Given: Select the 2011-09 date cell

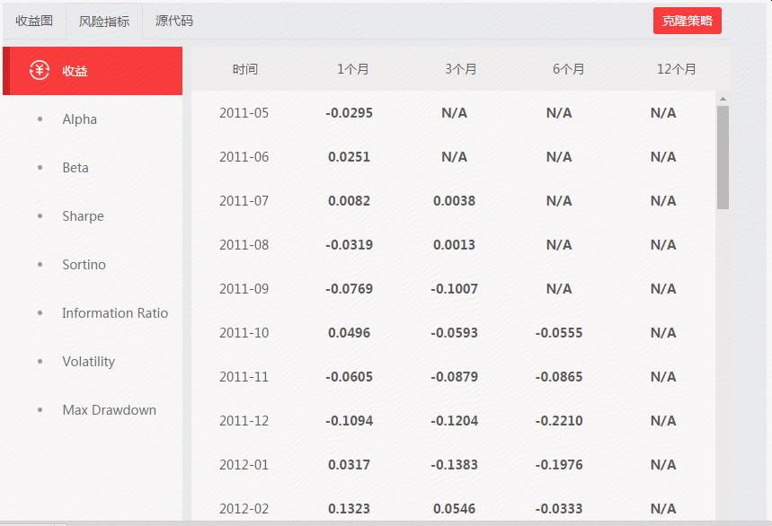Looking at the screenshot, I should 244,289.
